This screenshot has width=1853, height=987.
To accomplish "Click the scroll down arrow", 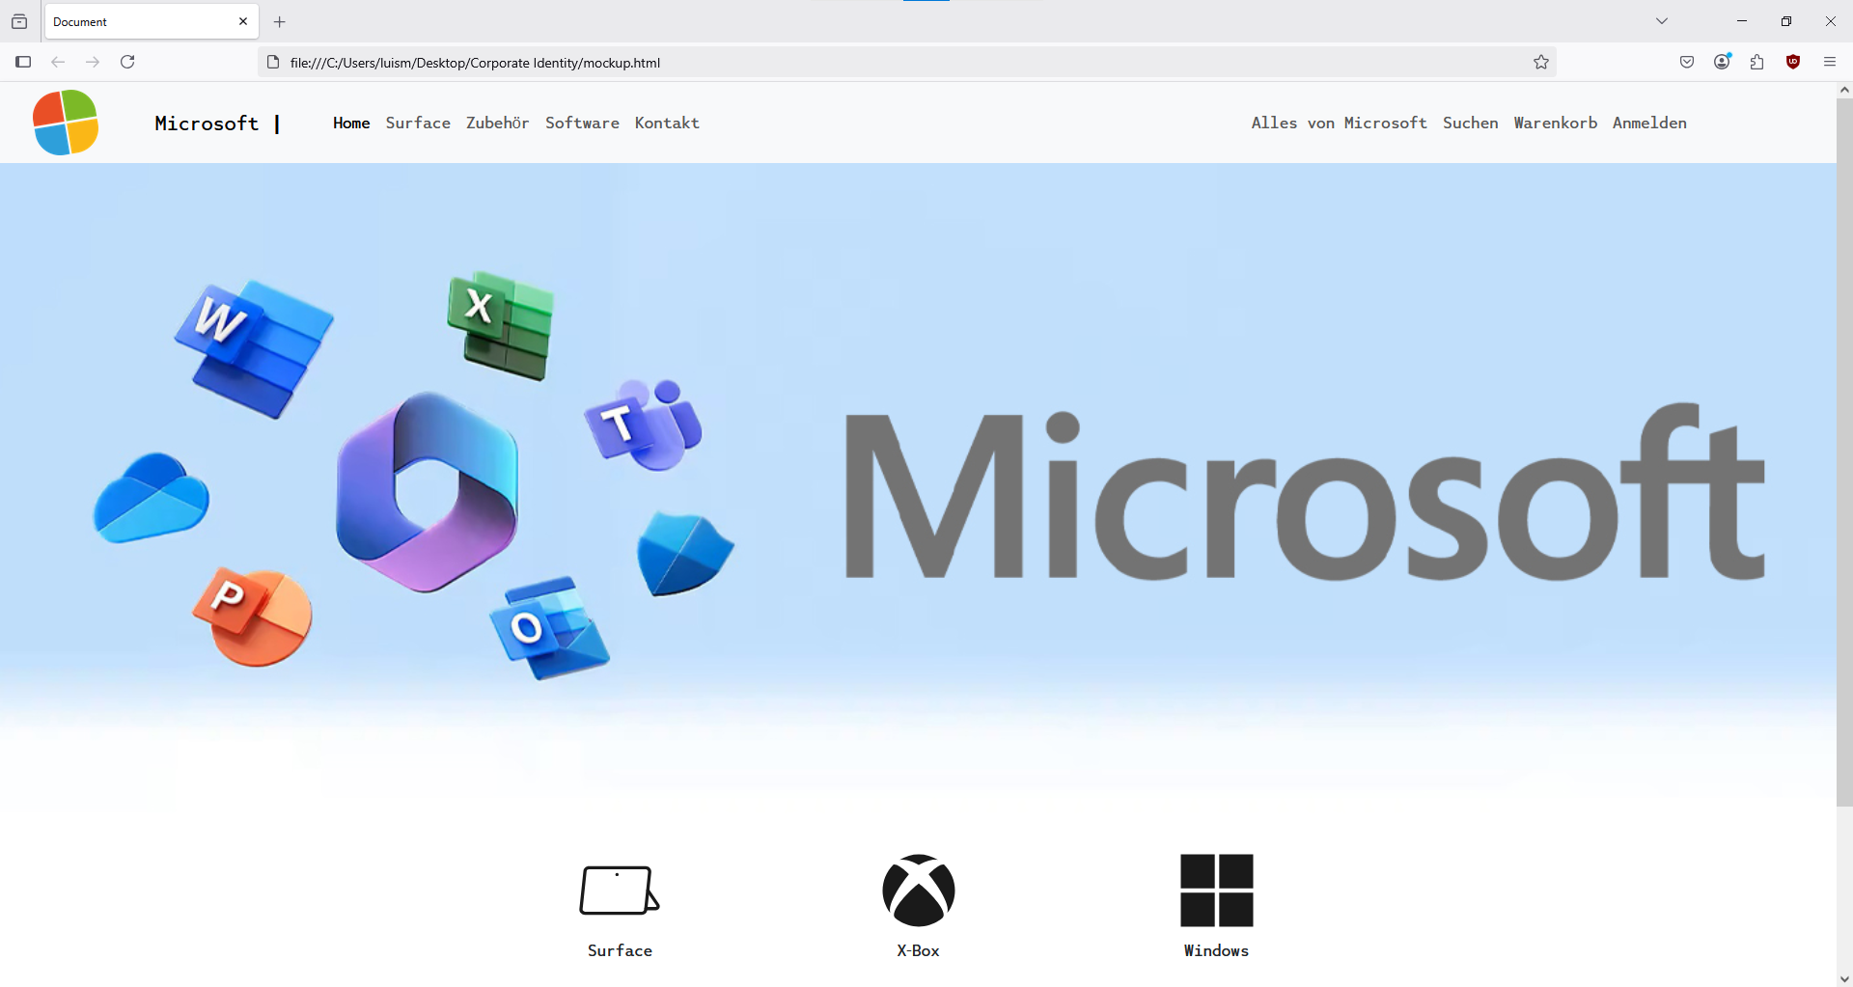I will coord(1844,978).
